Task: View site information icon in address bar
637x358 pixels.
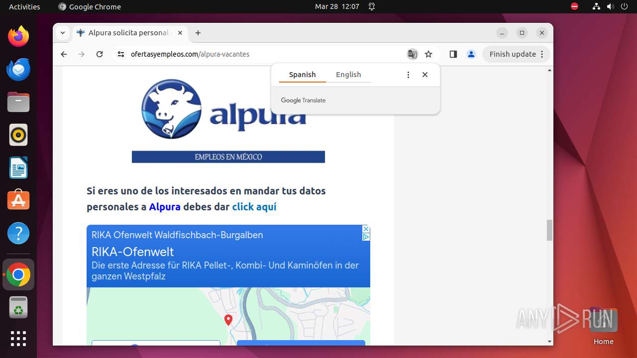Action: (x=121, y=54)
